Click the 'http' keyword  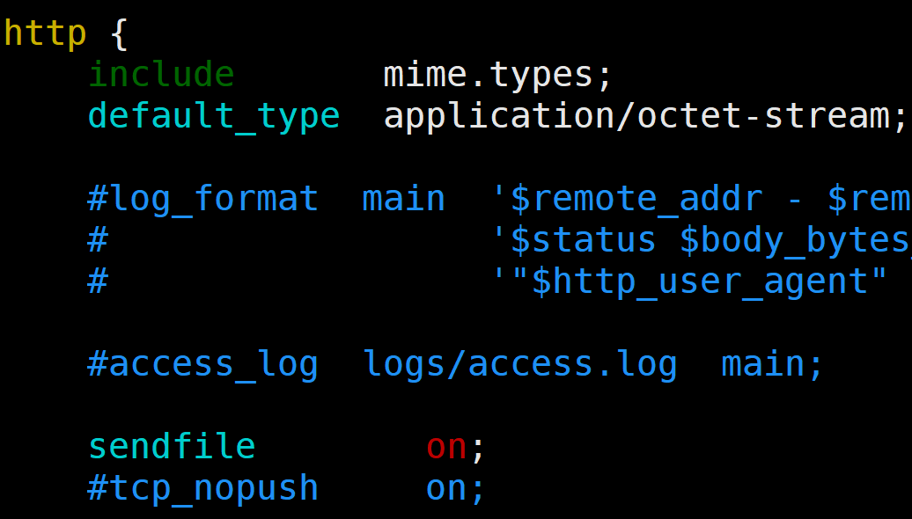click(x=45, y=34)
